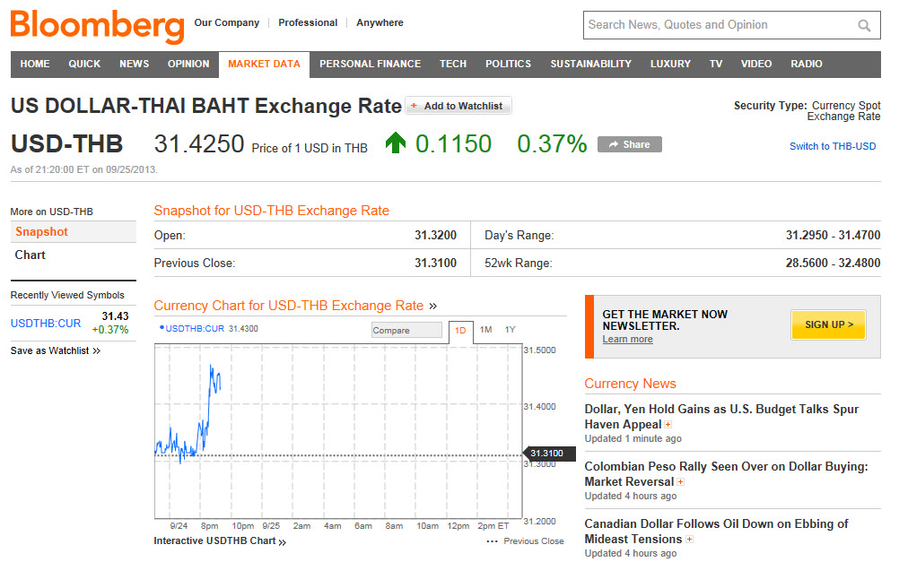Click the Previous Close value 31.3100

pos(436,264)
